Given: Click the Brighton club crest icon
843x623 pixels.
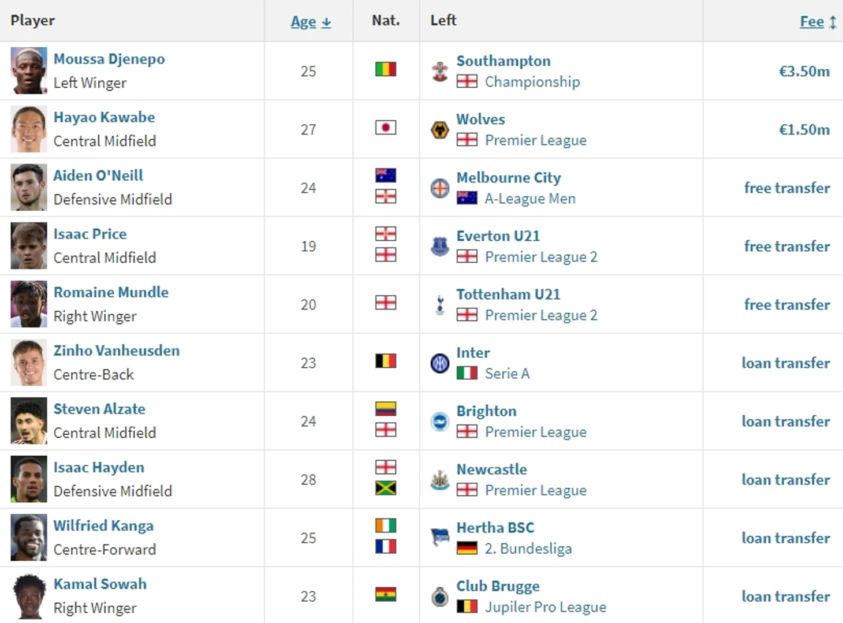Looking at the screenshot, I should point(440,421).
